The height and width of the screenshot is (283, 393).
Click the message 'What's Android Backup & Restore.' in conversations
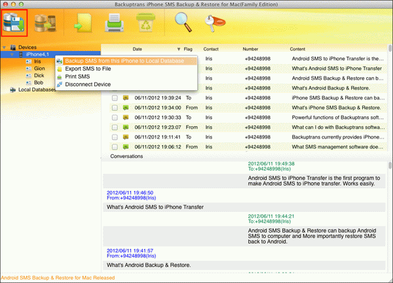click(x=244, y=265)
